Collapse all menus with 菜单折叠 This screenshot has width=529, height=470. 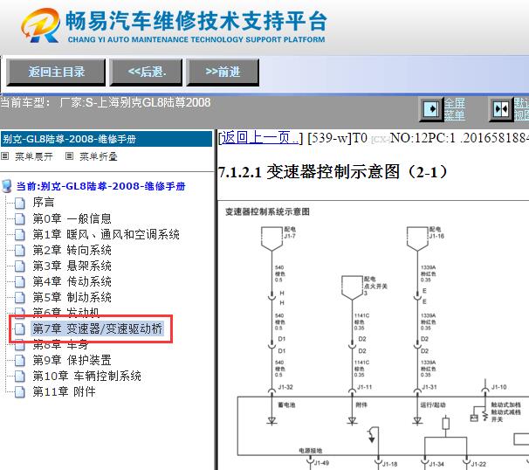(x=99, y=156)
